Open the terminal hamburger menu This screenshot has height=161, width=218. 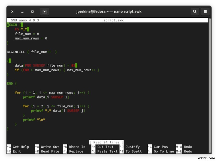tap(205, 11)
